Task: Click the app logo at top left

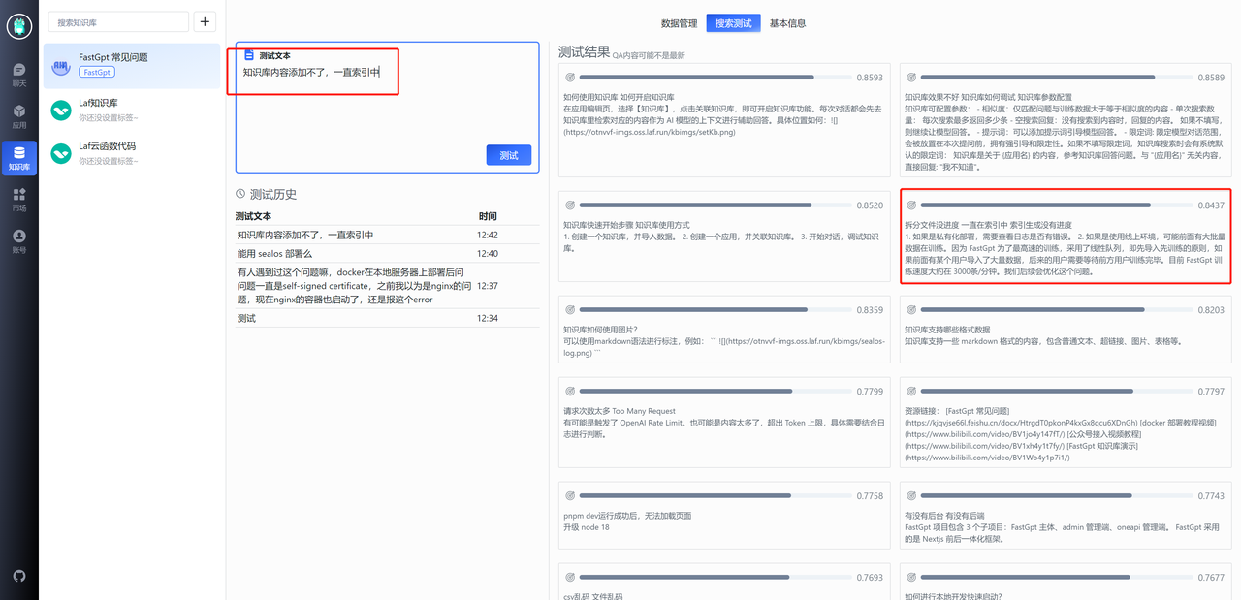Action: 19,26
